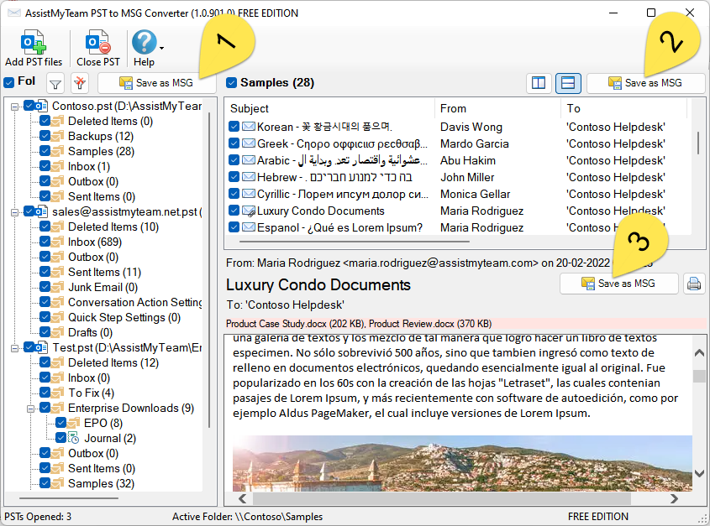Click the preview horizontal scroll left arrow

pos(243,499)
